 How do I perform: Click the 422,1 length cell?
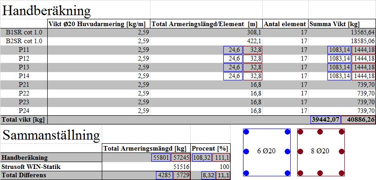[254, 41]
